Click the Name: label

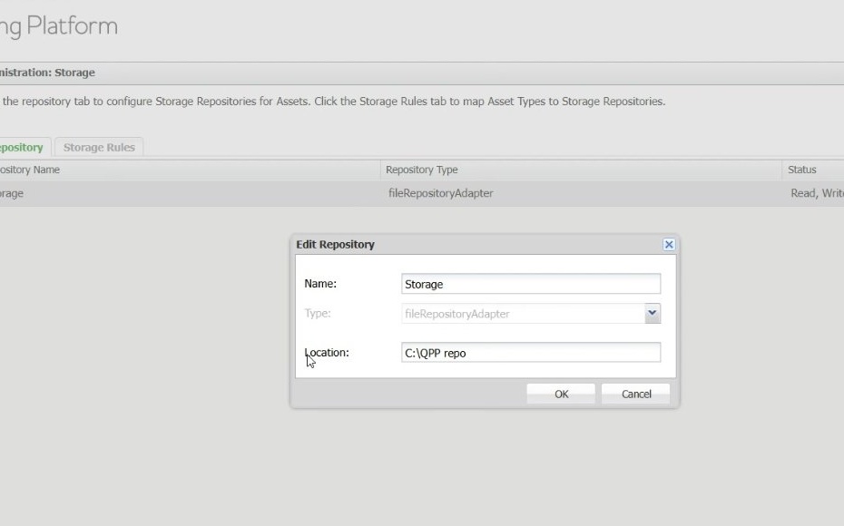pos(320,284)
